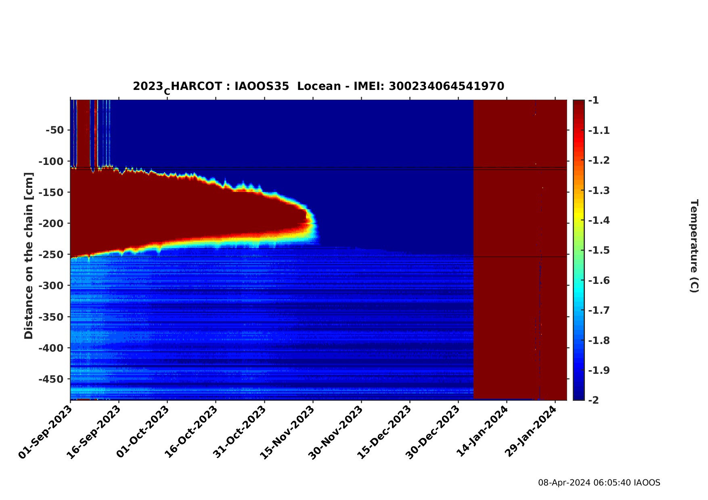Screen dimensions: 708x500
Task: Select the 29-Jan-2024 date tick label
Action: (530, 432)
